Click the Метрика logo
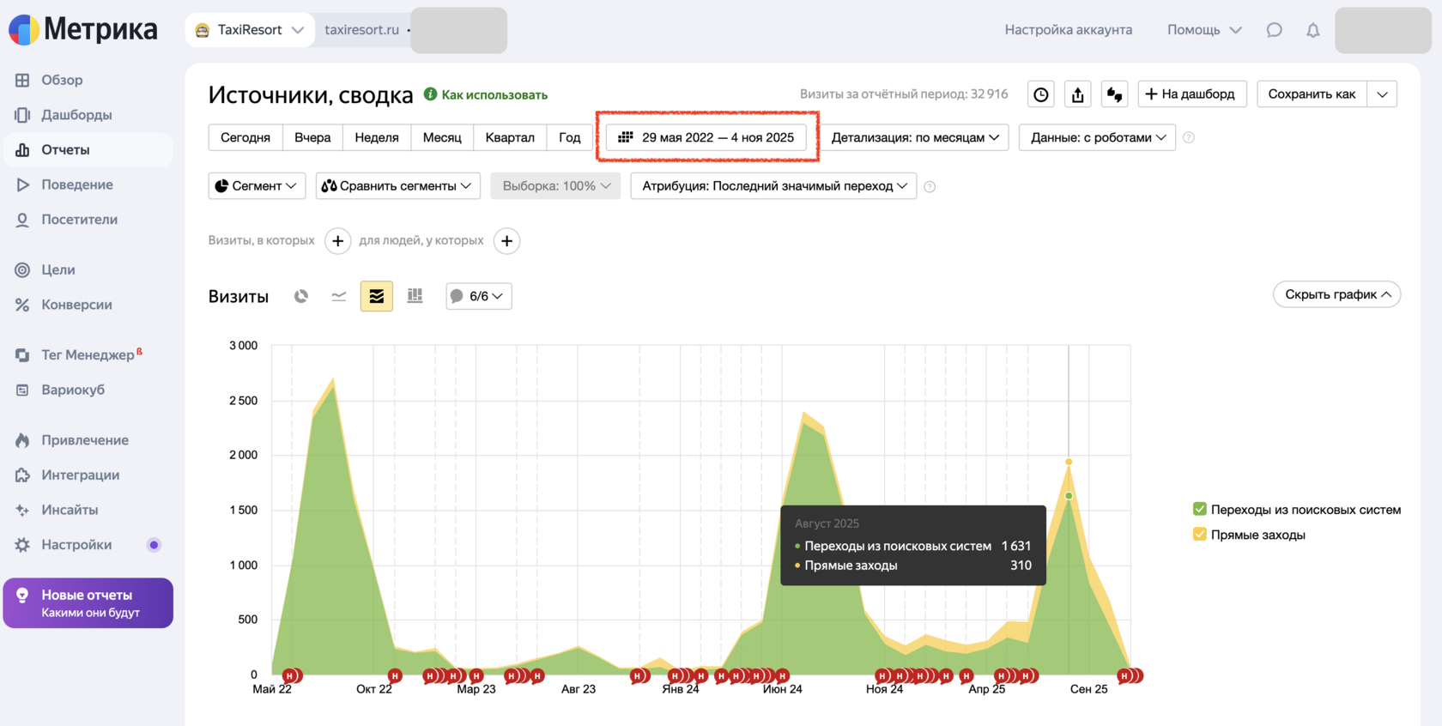Image resolution: width=1442 pixels, height=726 pixels. 83,30
